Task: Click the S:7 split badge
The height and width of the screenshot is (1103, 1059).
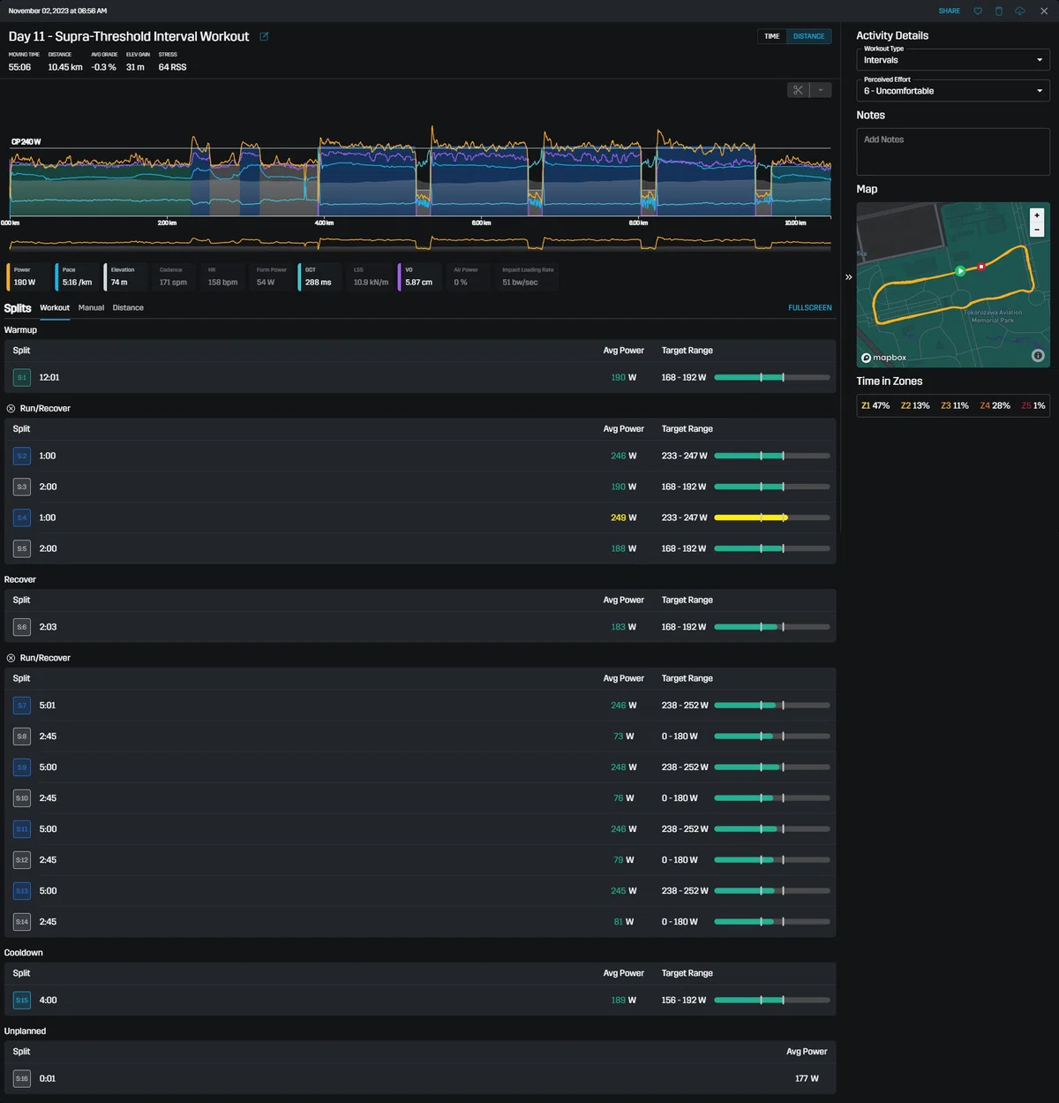Action: coord(22,706)
